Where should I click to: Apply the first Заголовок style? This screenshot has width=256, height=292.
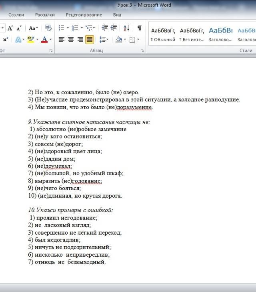(220, 34)
